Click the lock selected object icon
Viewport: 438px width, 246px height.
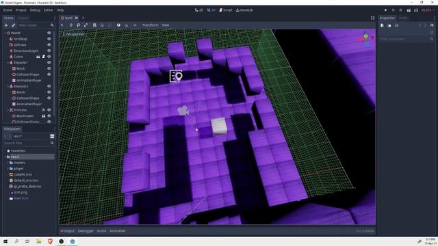102,25
